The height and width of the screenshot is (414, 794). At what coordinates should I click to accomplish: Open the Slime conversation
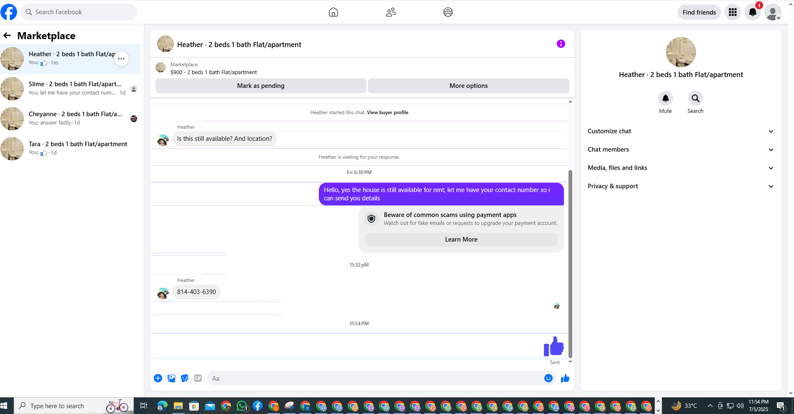70,89
